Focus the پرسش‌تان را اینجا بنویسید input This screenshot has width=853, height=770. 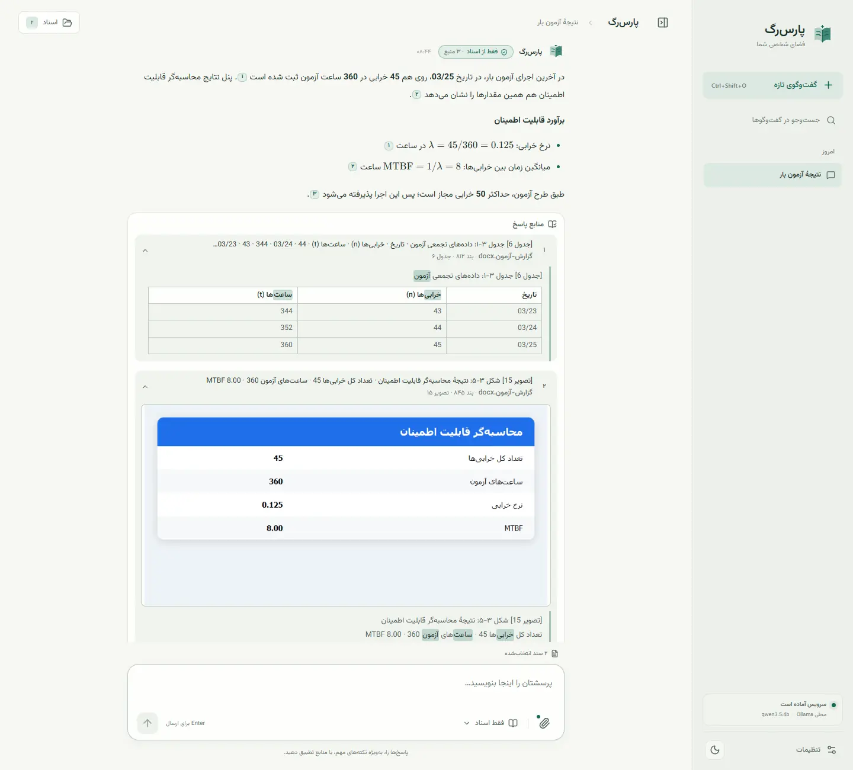(346, 684)
